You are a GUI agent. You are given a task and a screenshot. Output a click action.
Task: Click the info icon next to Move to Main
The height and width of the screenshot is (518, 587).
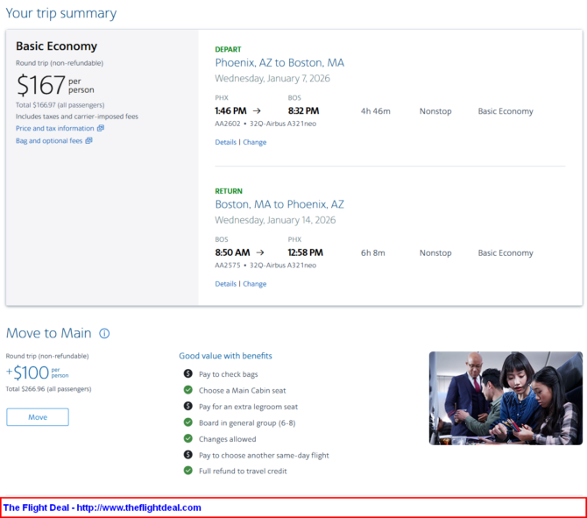[104, 334]
